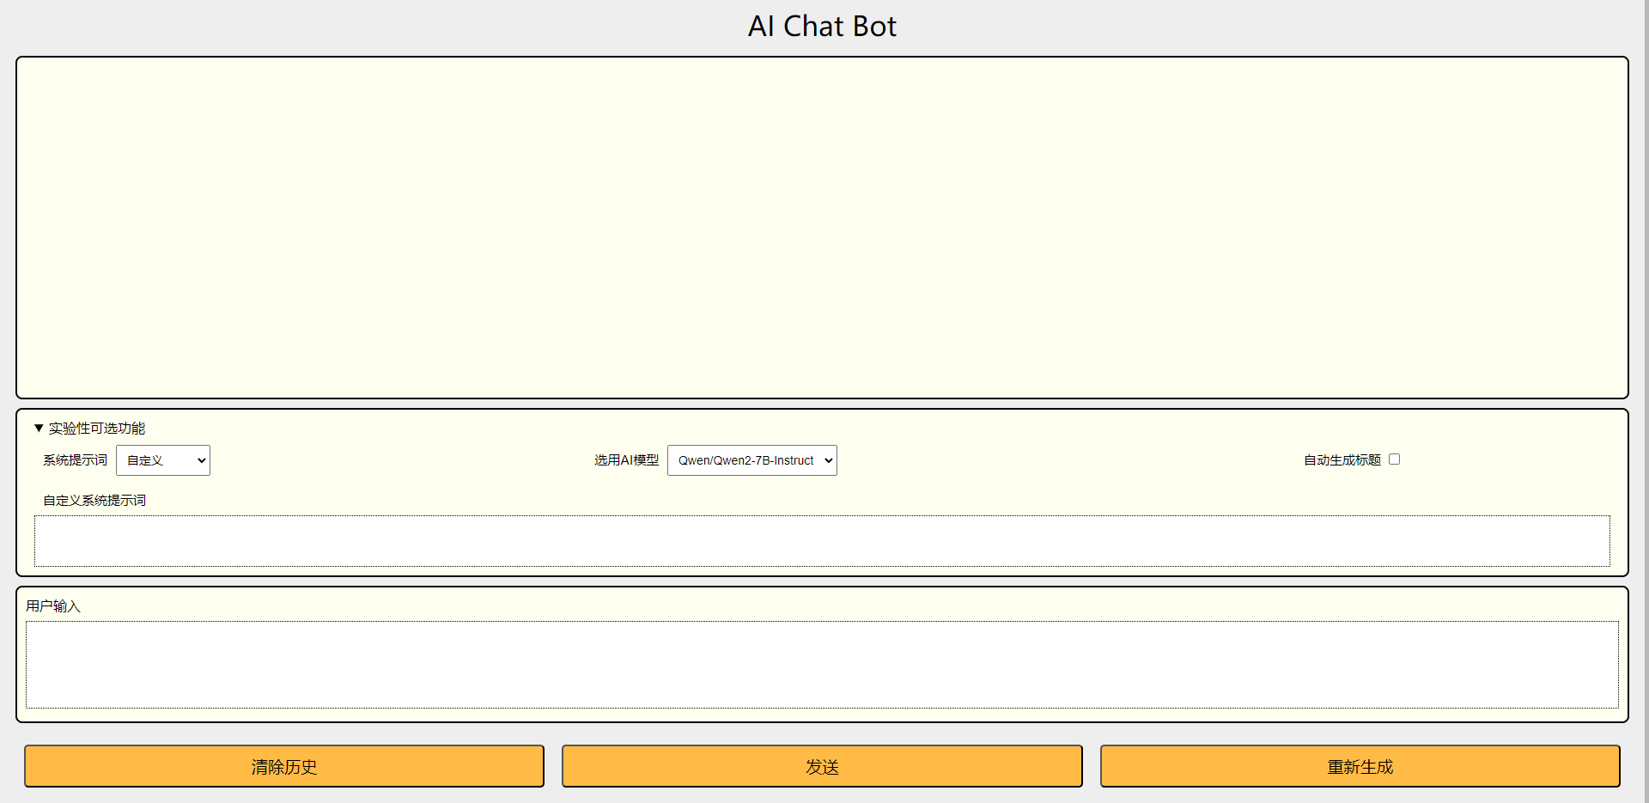Open the Qwen/Qwen2-7B-Instruct model dropdown
This screenshot has height=803, width=1649.
(751, 460)
